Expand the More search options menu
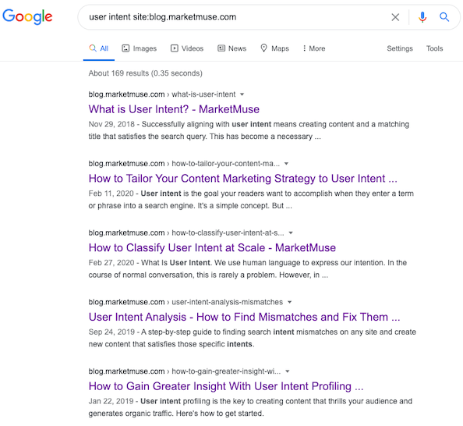Image resolution: width=463 pixels, height=426 pixels. 314,48
